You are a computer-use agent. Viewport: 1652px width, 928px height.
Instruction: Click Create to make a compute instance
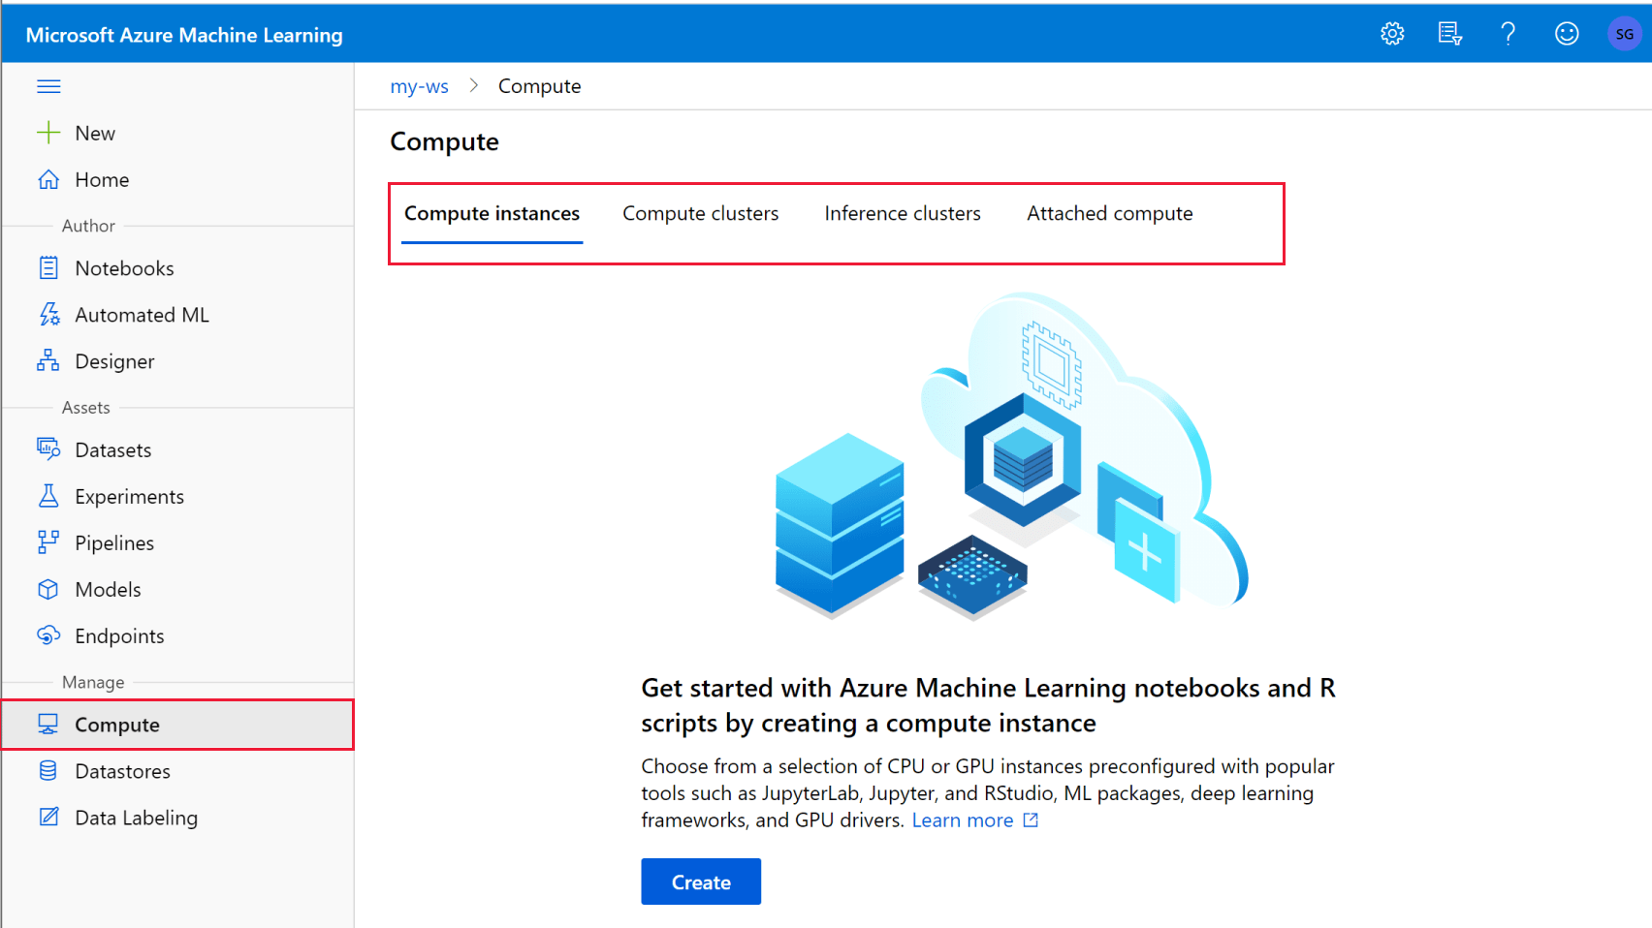pos(700,882)
